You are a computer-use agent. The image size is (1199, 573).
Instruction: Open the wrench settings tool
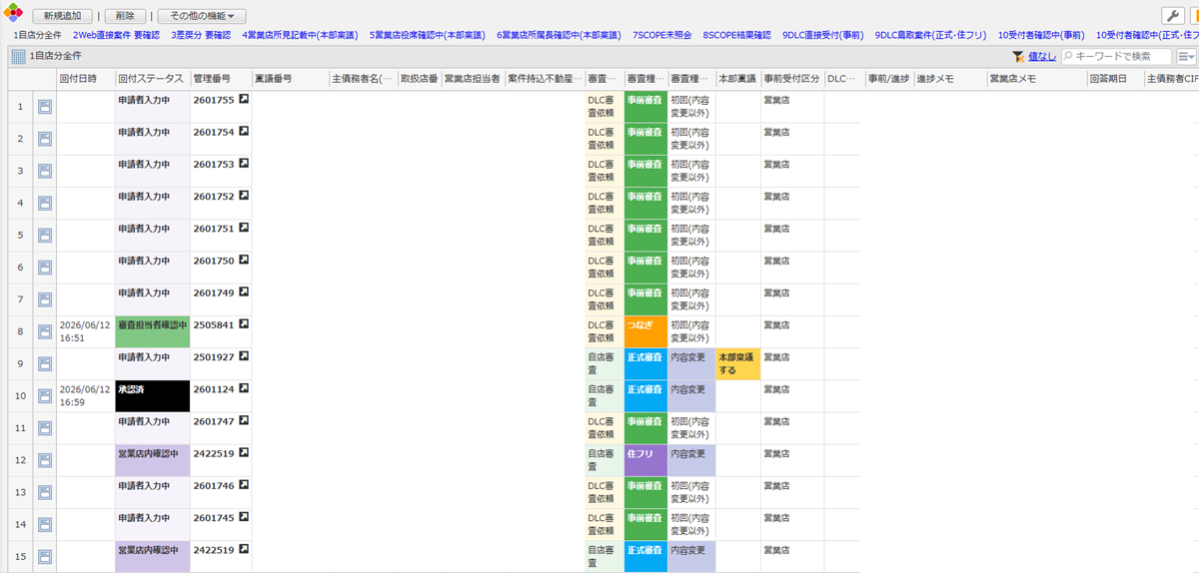pos(1173,15)
